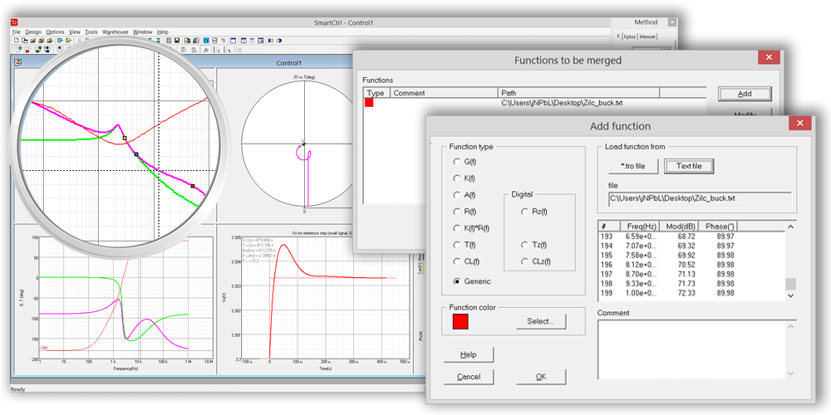Viewport: 831px width, 415px height.
Task: Click the undo arrow toolbar icon
Action: [x=223, y=40]
